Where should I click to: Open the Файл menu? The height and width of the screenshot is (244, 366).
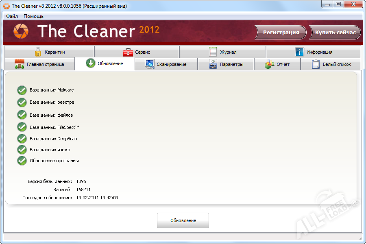[x=12, y=16]
